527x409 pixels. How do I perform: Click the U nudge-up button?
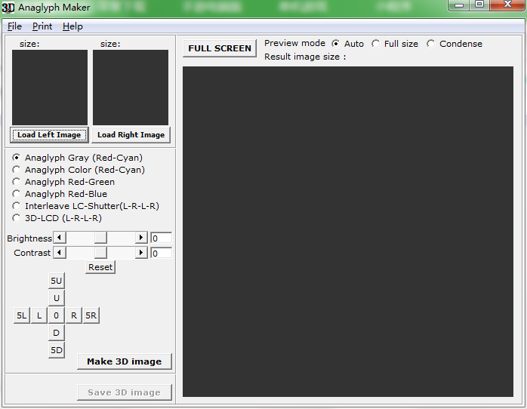(x=56, y=298)
